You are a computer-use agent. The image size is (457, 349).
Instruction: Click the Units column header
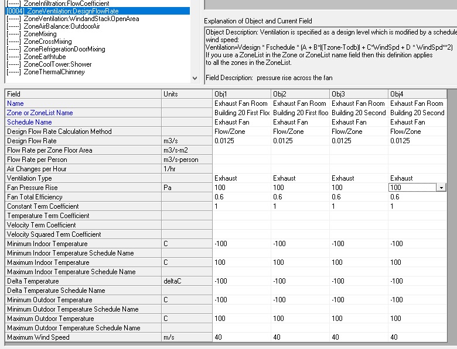click(x=187, y=94)
